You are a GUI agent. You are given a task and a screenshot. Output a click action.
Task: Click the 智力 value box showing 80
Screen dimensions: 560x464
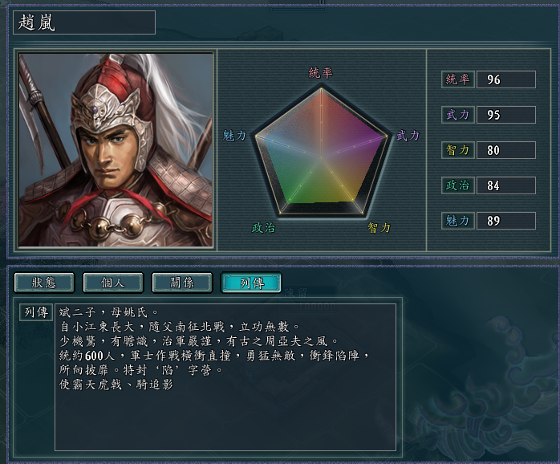[x=505, y=150]
